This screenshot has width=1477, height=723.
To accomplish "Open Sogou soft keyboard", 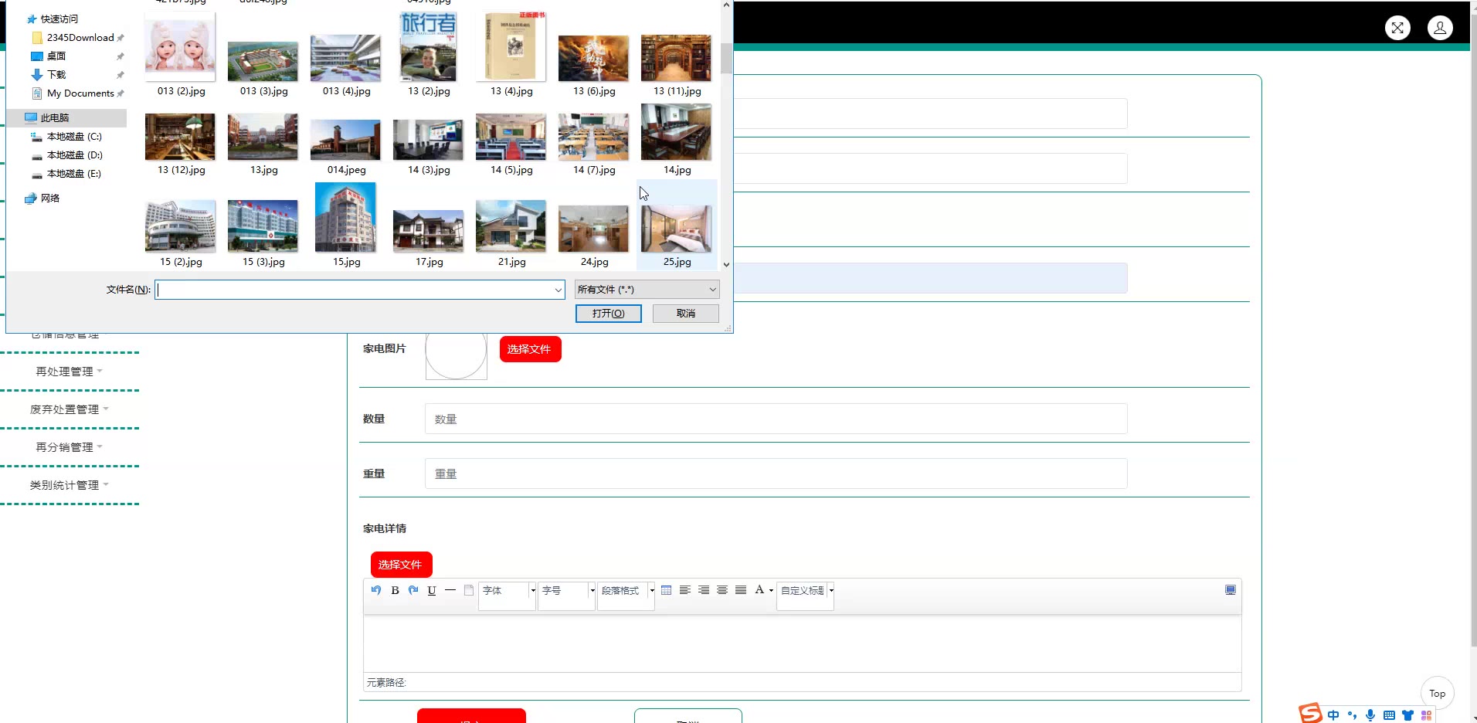I will coord(1389,715).
